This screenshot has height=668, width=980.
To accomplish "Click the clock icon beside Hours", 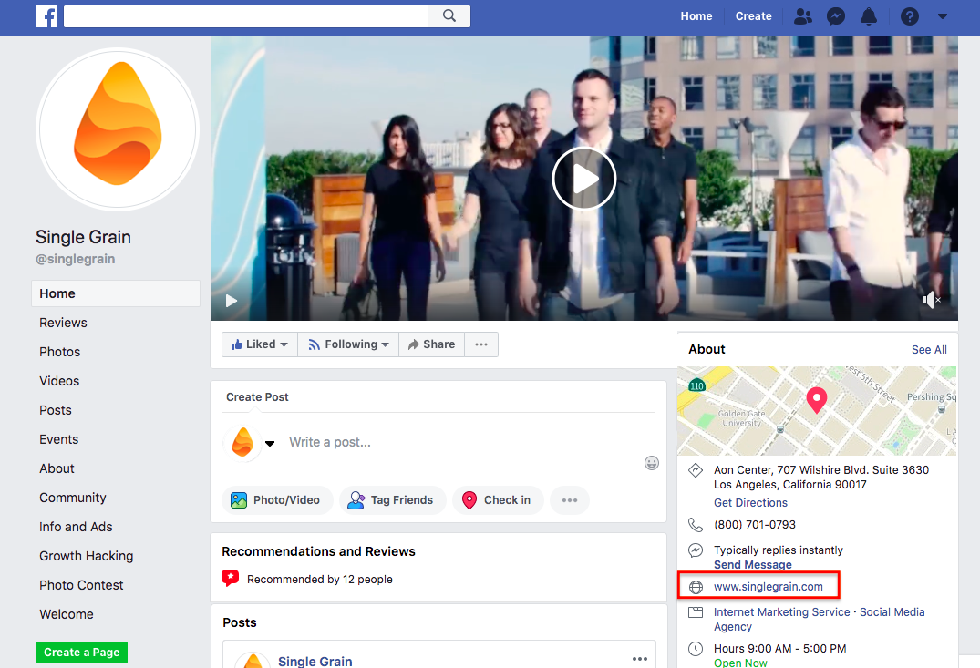I will [x=695, y=649].
